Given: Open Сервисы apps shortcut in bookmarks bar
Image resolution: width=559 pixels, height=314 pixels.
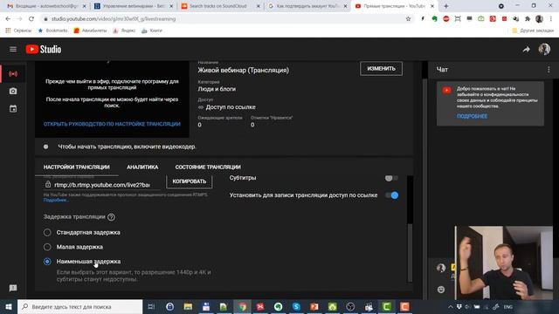Looking at the screenshot, I should coord(18,31).
